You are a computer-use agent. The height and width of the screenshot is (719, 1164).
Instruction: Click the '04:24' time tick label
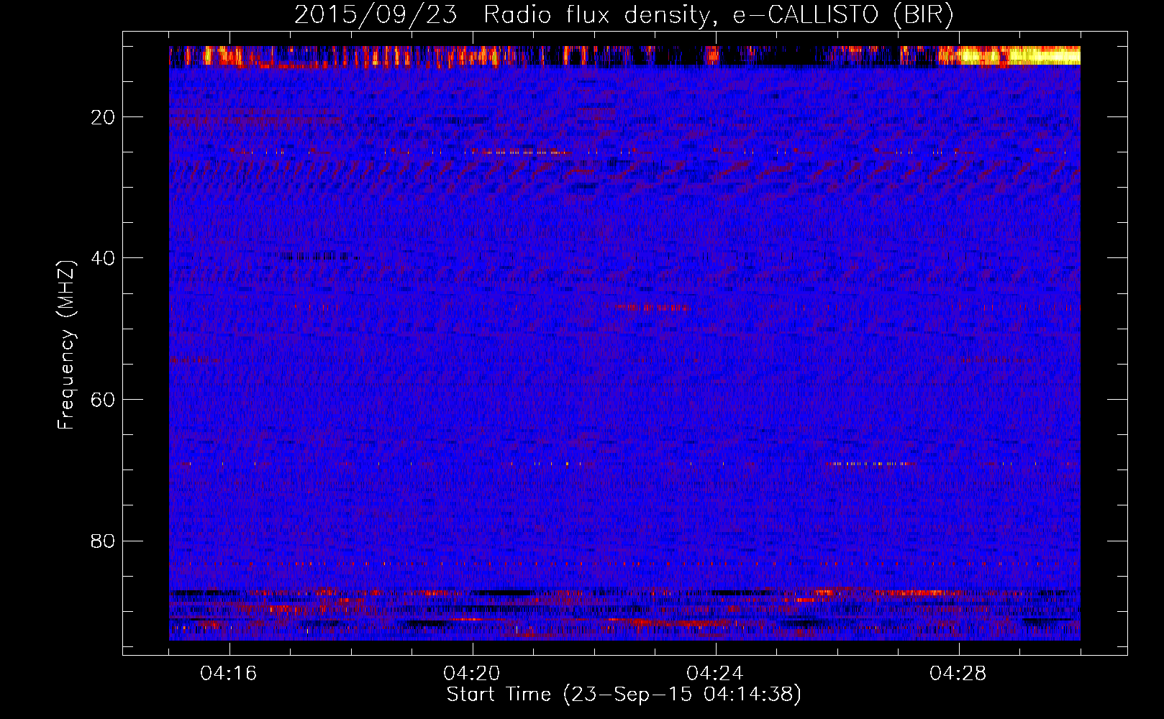coord(715,674)
